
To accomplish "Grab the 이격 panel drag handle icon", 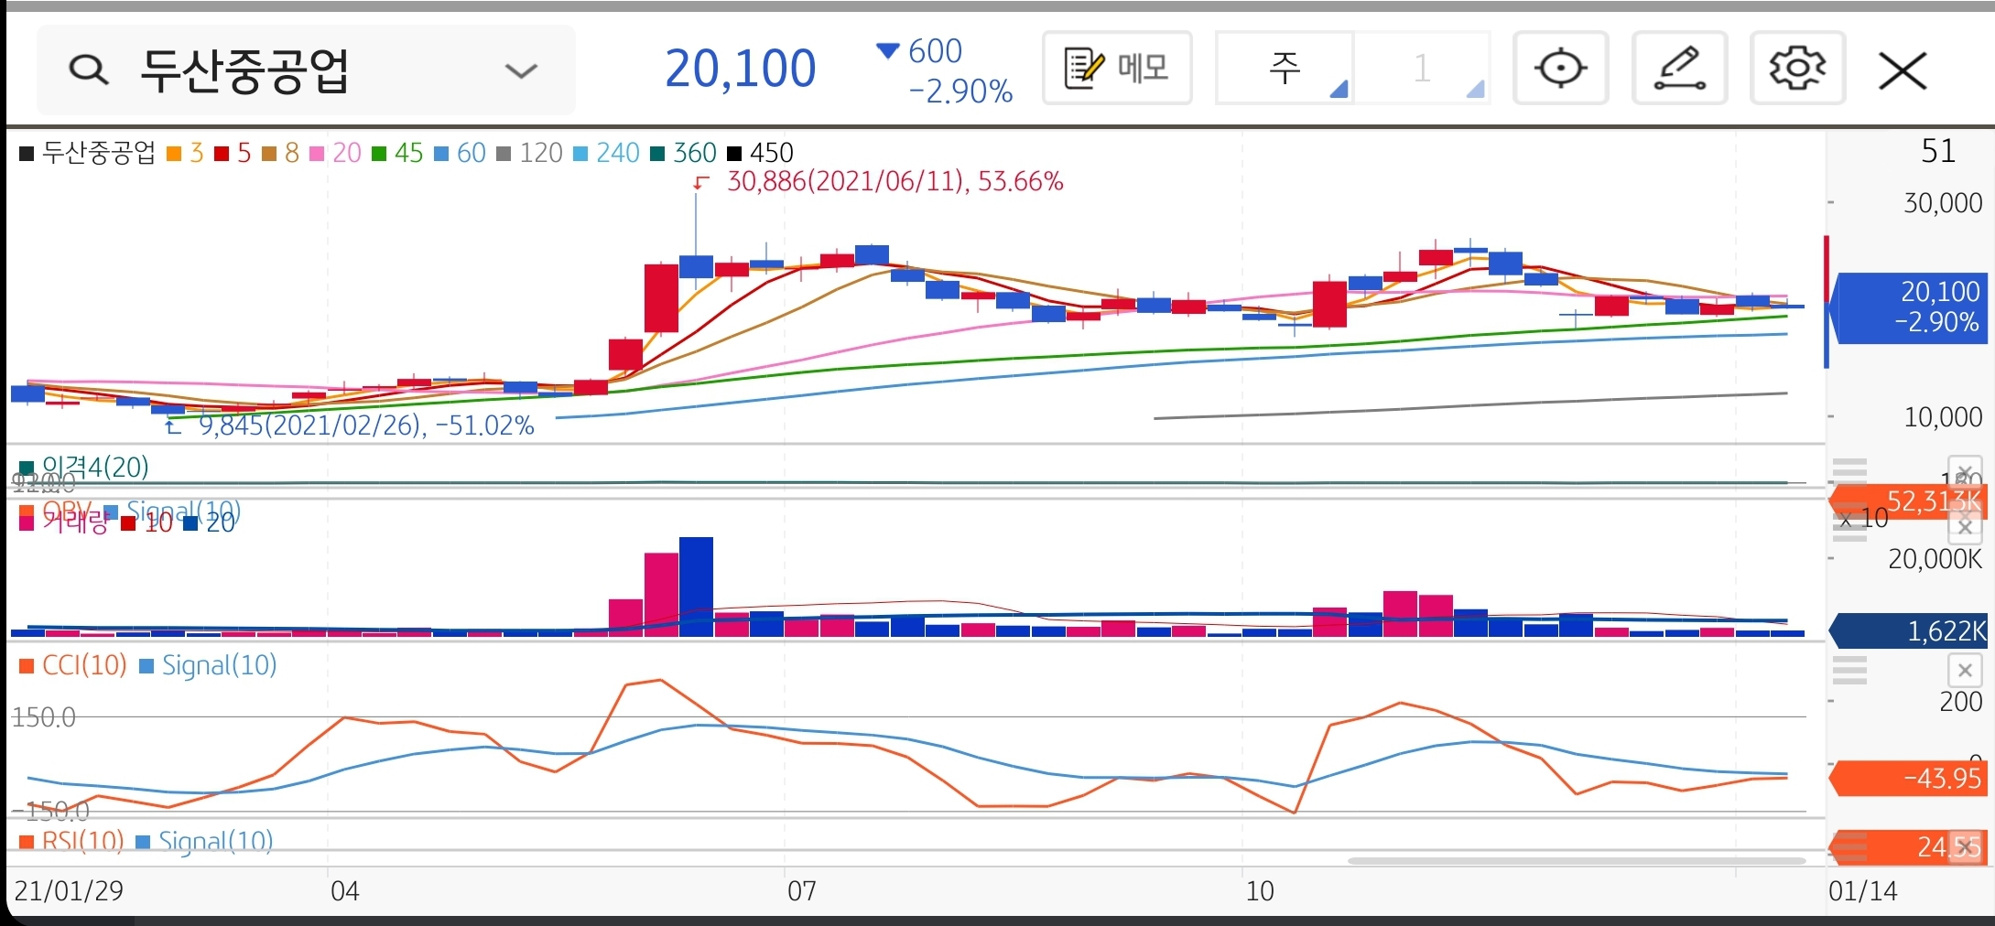I will (1849, 470).
